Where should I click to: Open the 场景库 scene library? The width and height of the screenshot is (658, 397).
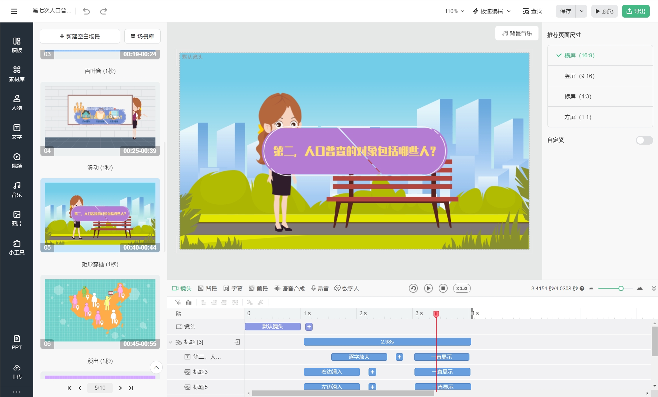(142, 36)
